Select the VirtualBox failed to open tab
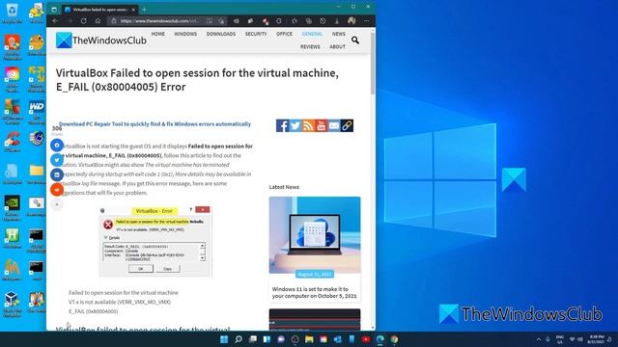 pyautogui.click(x=100, y=10)
